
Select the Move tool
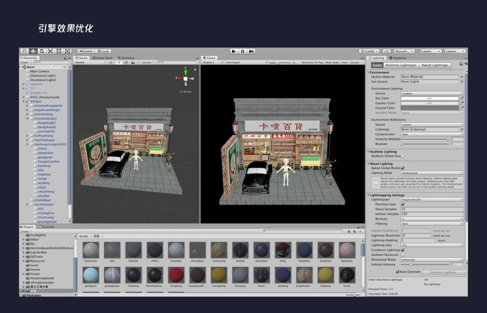pos(33,51)
